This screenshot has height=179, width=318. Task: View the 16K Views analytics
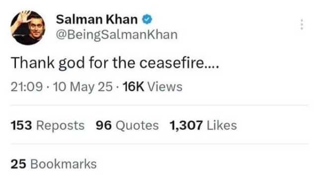coord(153,87)
